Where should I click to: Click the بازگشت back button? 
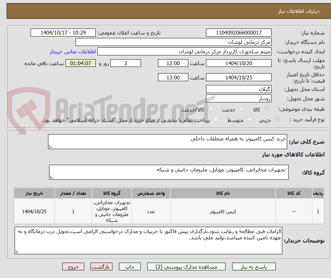coord(101,267)
